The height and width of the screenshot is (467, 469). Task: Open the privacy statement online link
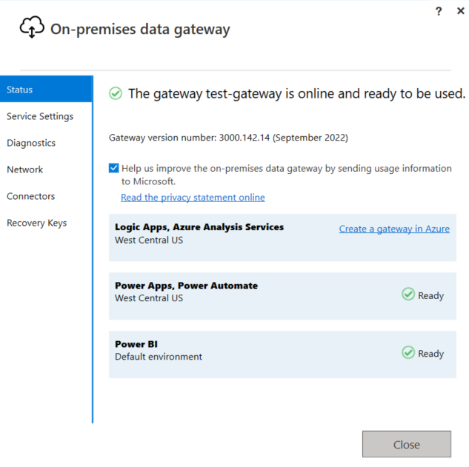pos(193,198)
